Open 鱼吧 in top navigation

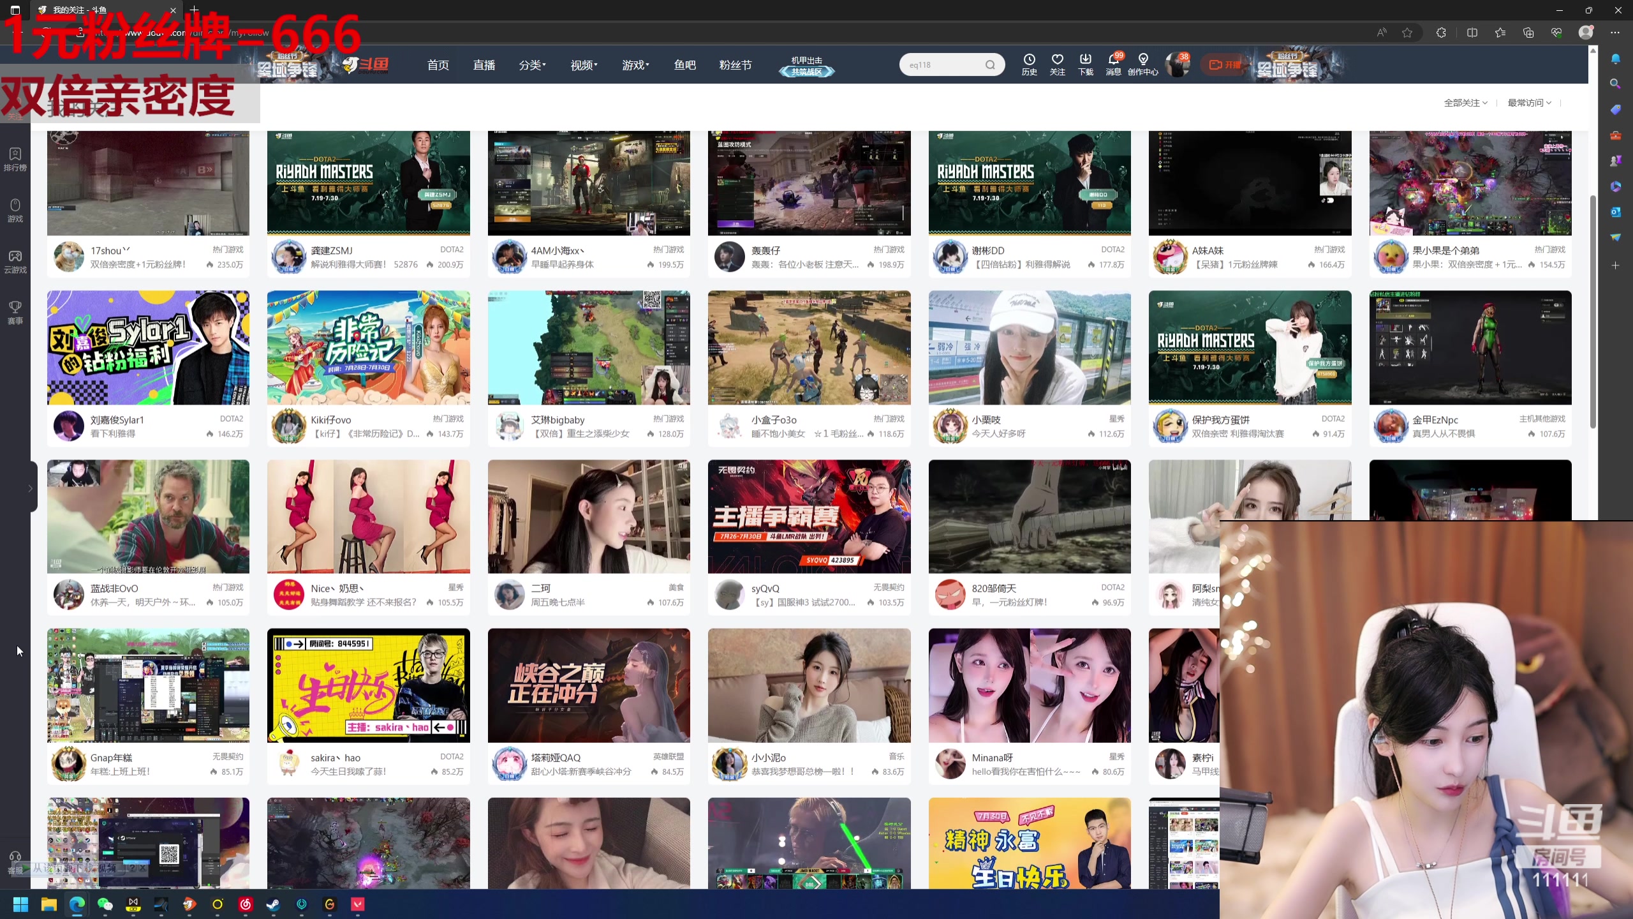[x=684, y=65]
